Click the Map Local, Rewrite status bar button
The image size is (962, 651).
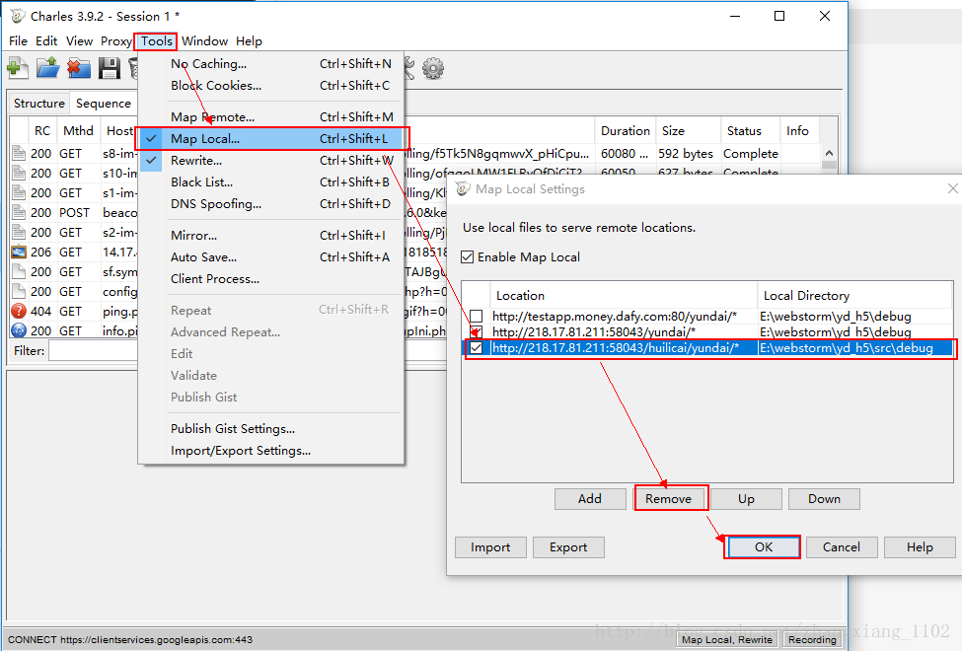pyautogui.click(x=727, y=639)
